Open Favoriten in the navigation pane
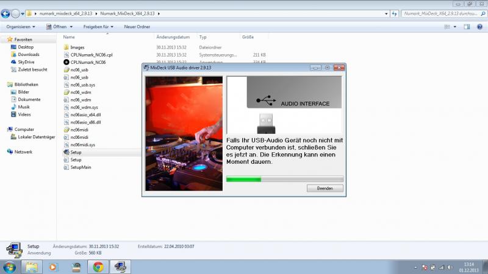Image resolution: width=488 pixels, height=274 pixels. [x=23, y=40]
